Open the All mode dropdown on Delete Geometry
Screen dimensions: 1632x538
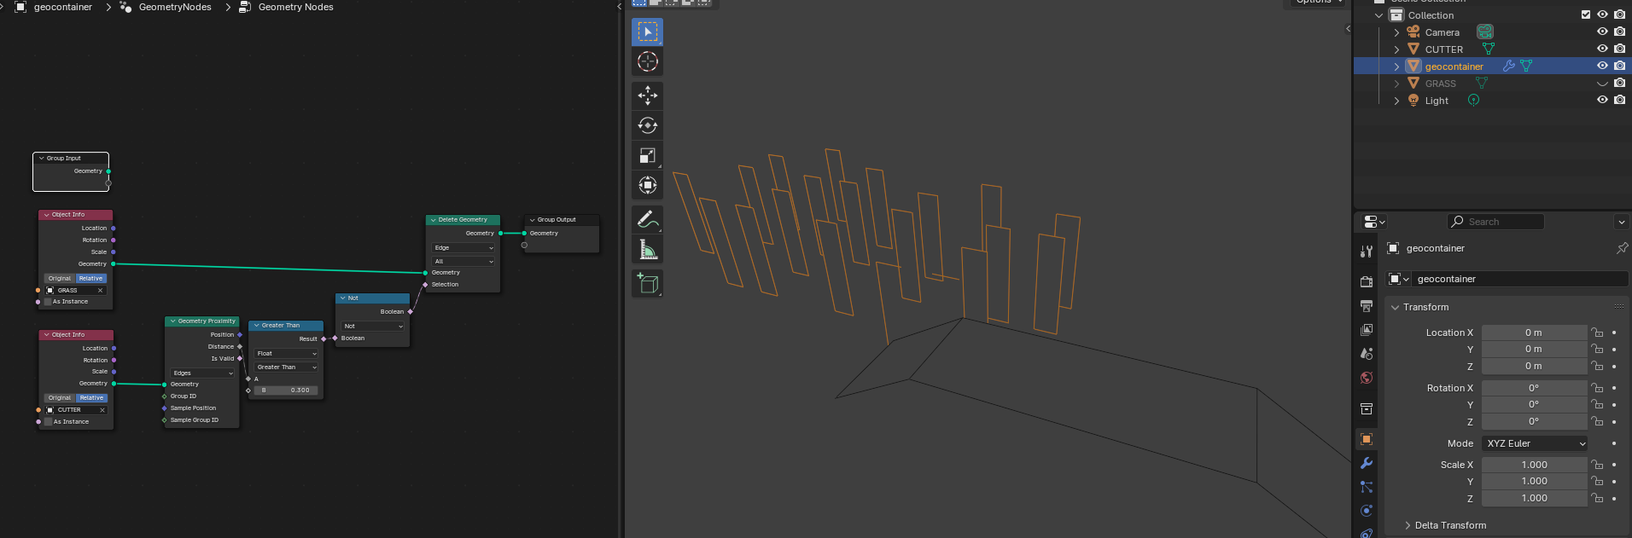pyautogui.click(x=463, y=262)
